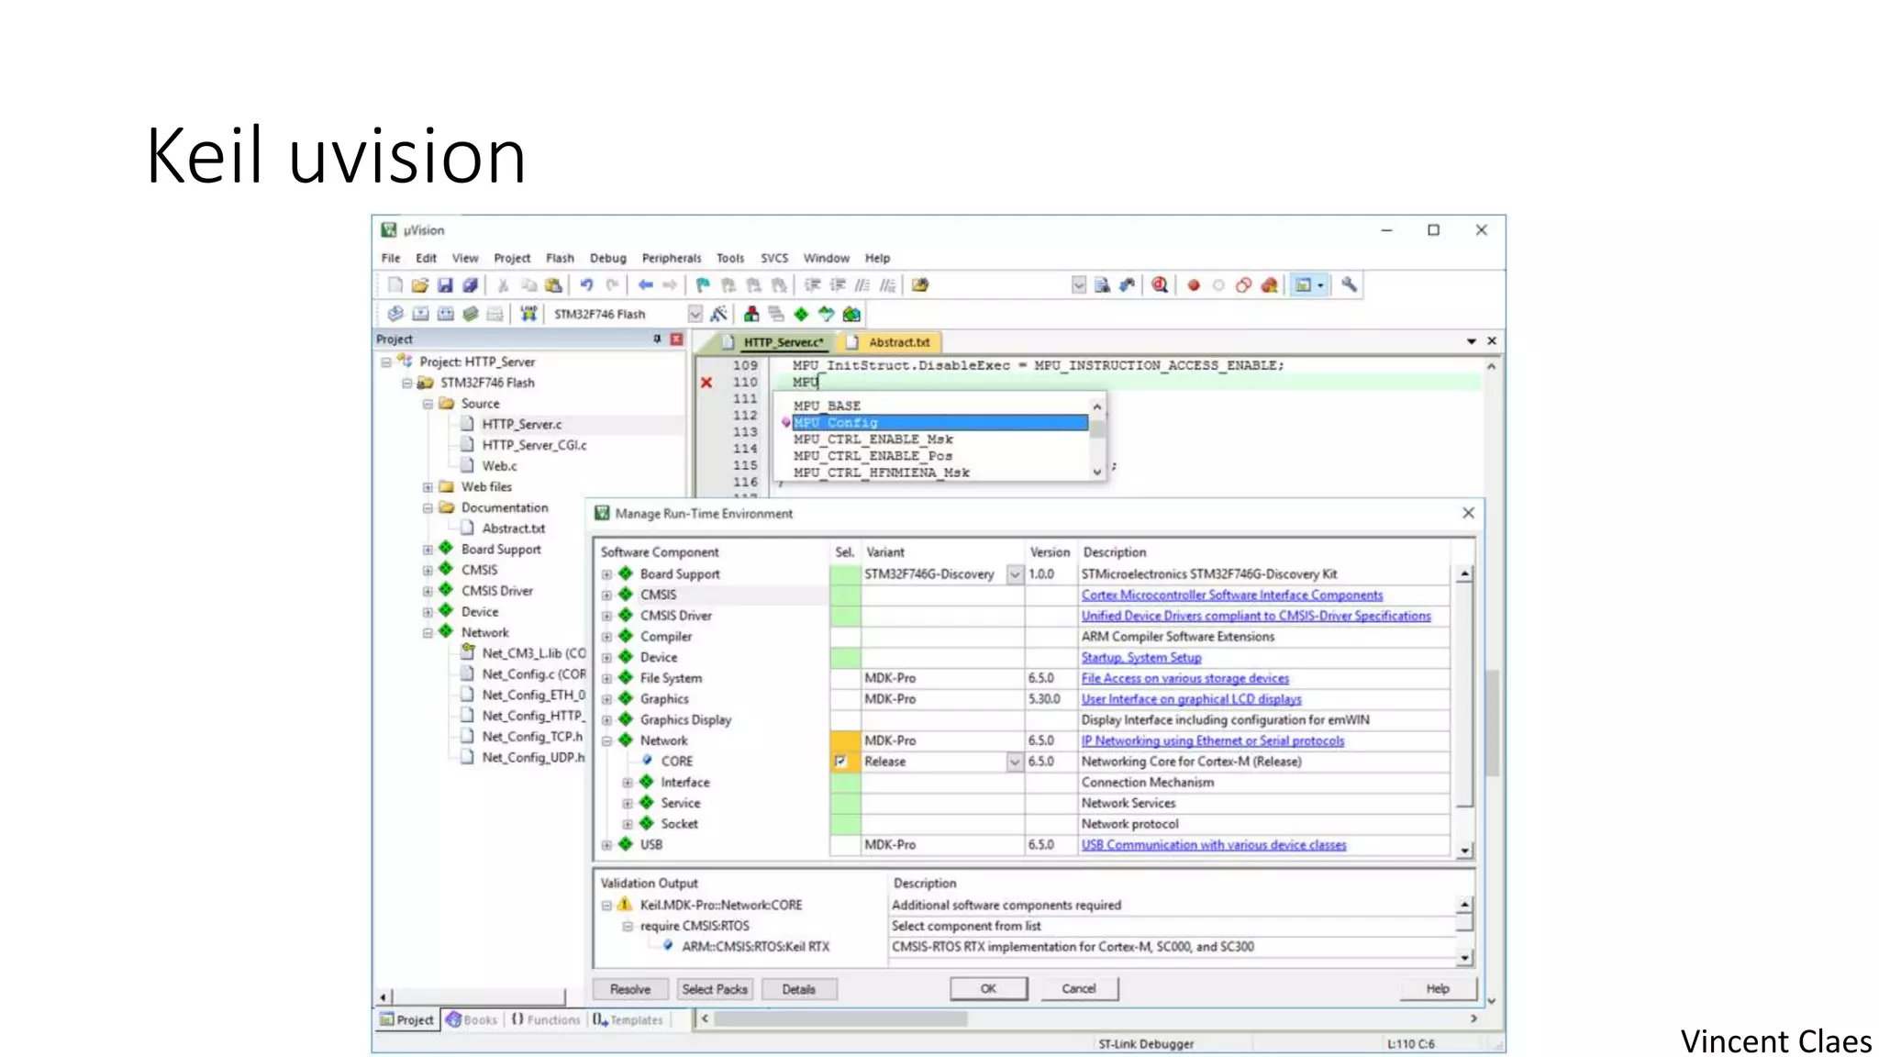Image resolution: width=1879 pixels, height=1057 pixels.
Task: Open the STM32F746 Flash target dropdown
Action: 695,314
